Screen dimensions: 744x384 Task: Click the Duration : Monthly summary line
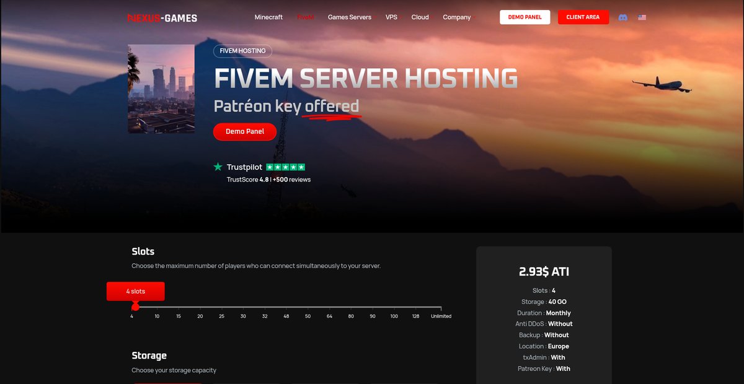544,313
